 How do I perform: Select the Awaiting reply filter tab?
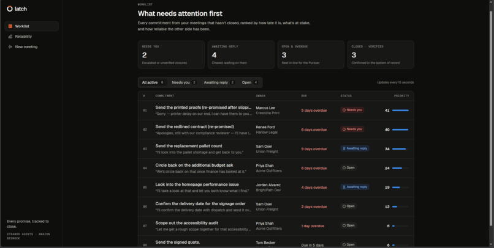tap(219, 82)
